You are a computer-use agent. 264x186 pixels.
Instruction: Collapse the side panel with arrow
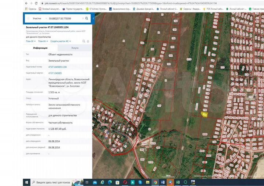pos(93,18)
